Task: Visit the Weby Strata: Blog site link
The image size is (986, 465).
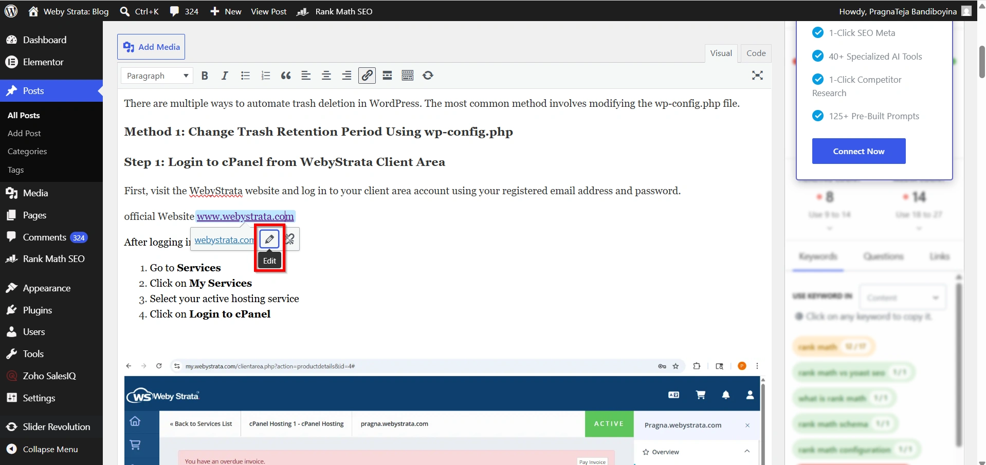Action: pos(68,11)
